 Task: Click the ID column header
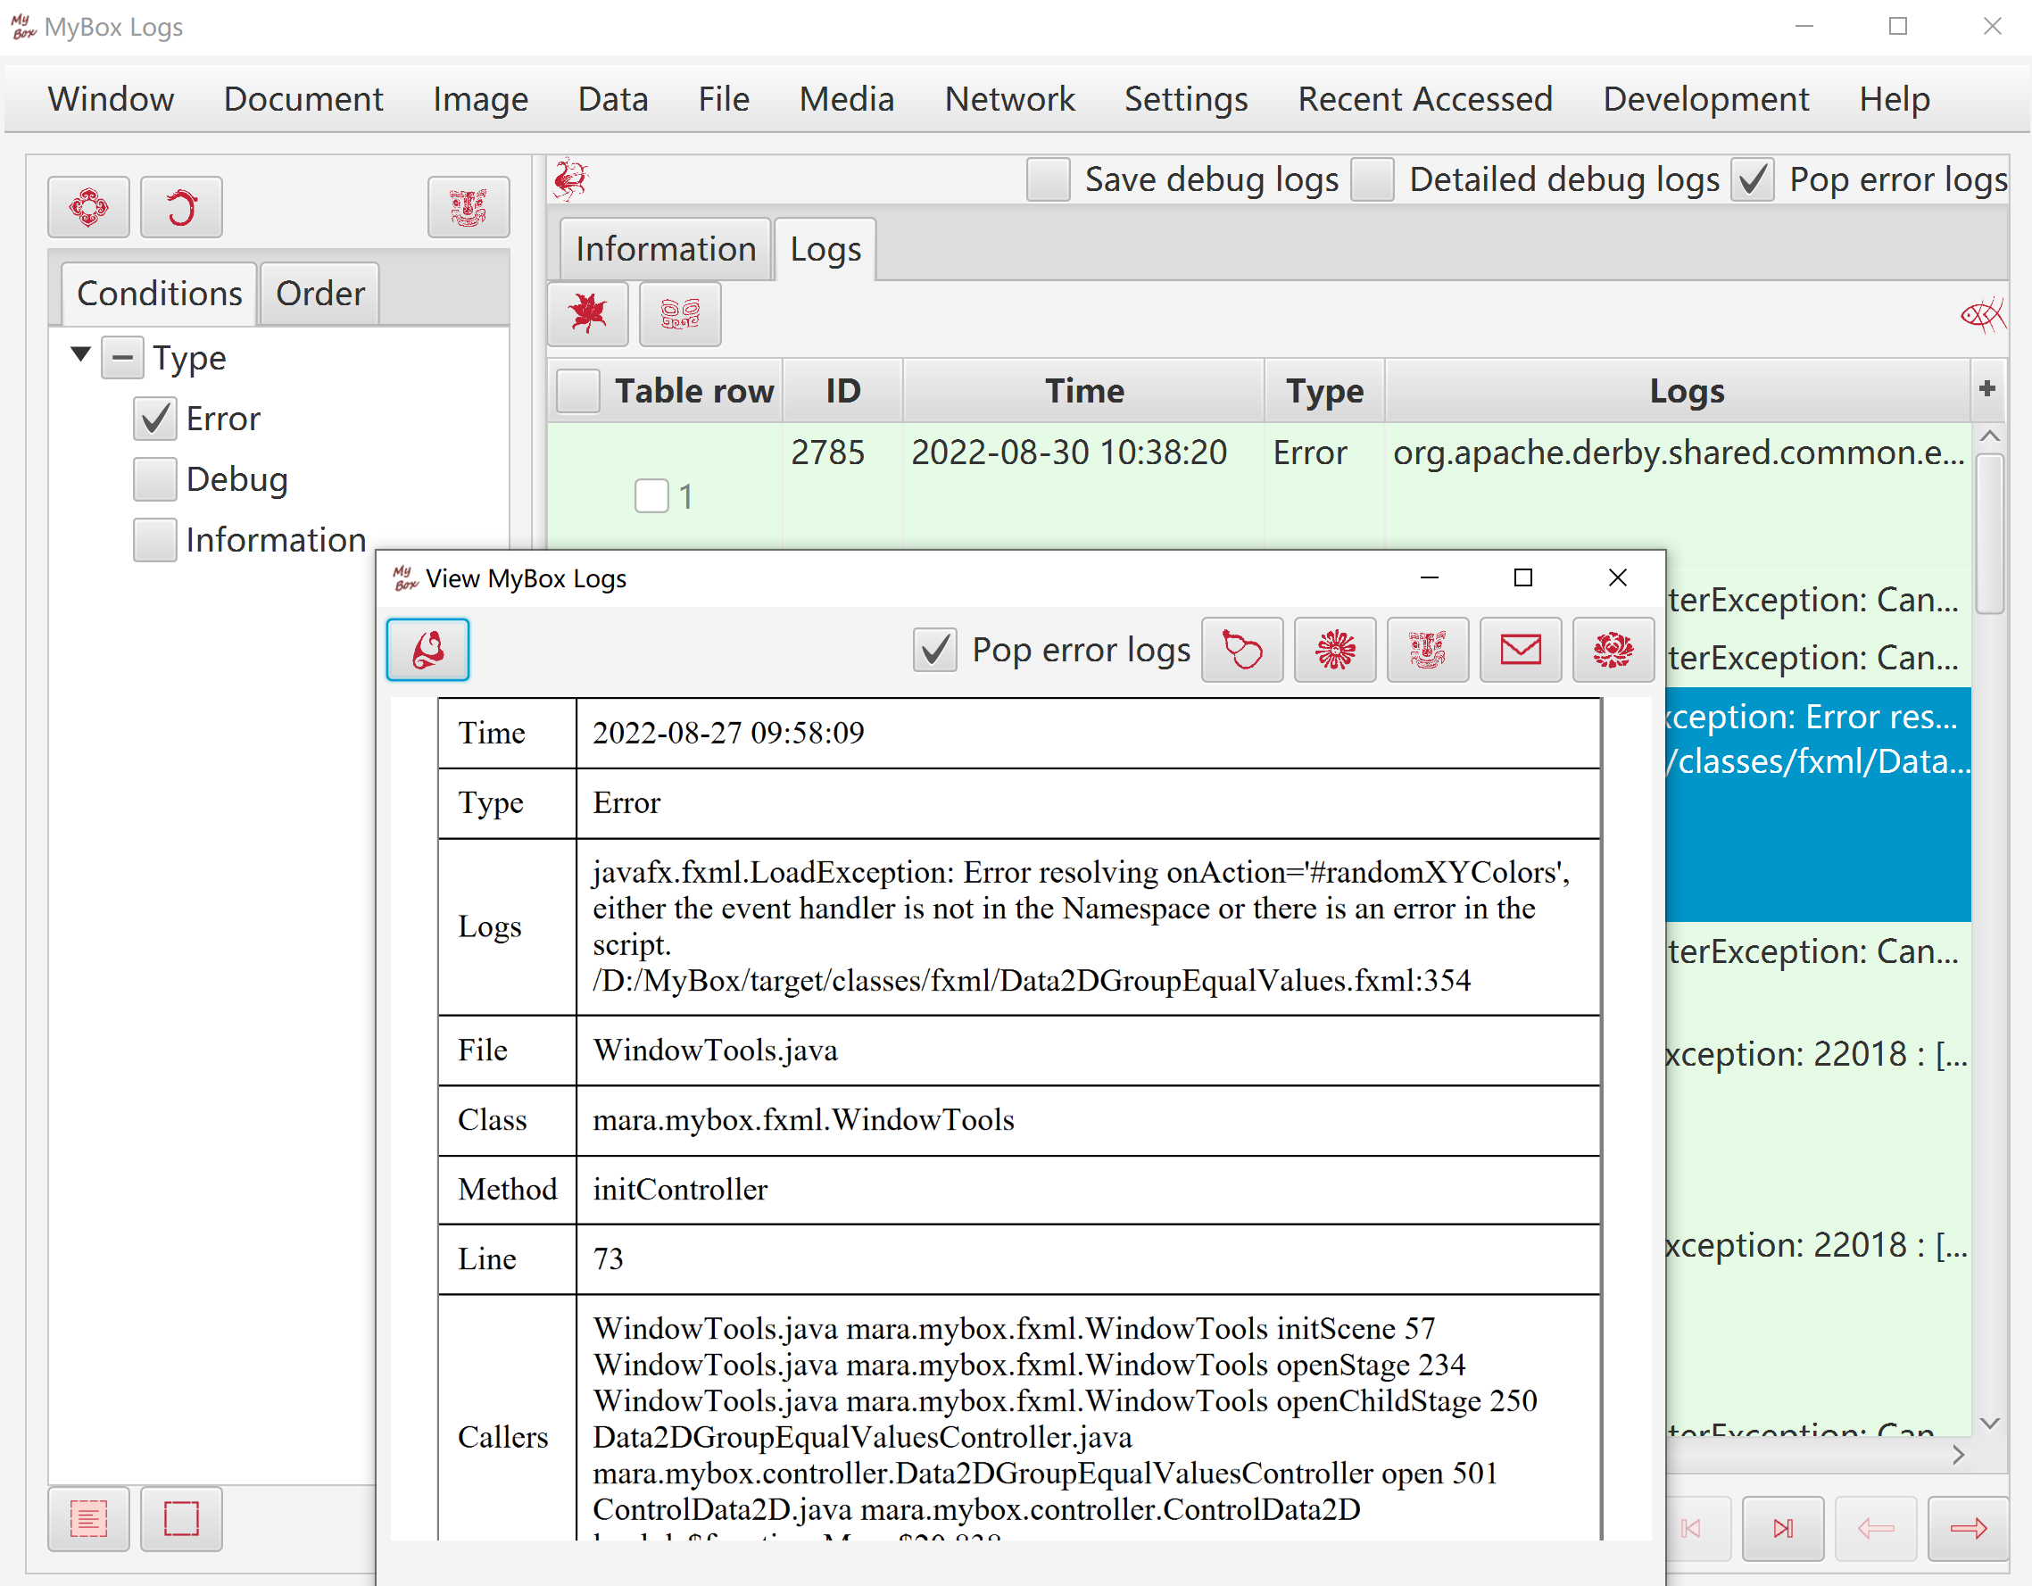point(843,391)
